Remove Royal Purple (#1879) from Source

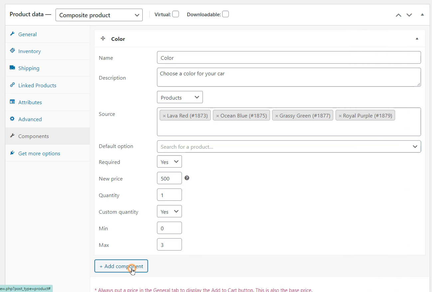point(340,116)
